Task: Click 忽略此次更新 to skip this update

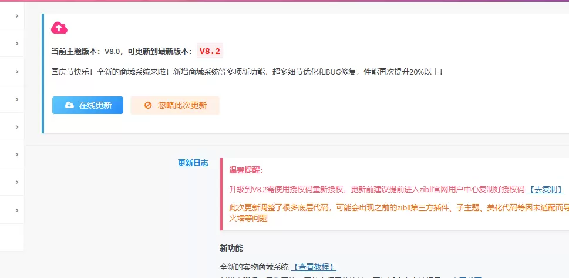Action: [x=175, y=105]
